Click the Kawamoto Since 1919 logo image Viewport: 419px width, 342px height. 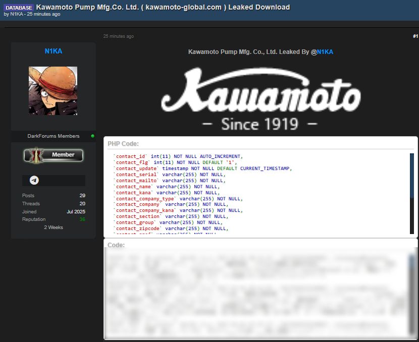pos(261,99)
